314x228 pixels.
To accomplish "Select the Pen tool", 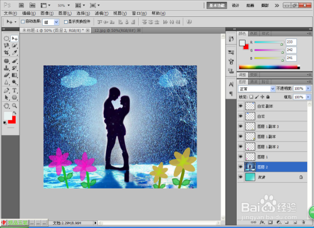I will (x=6, y=90).
